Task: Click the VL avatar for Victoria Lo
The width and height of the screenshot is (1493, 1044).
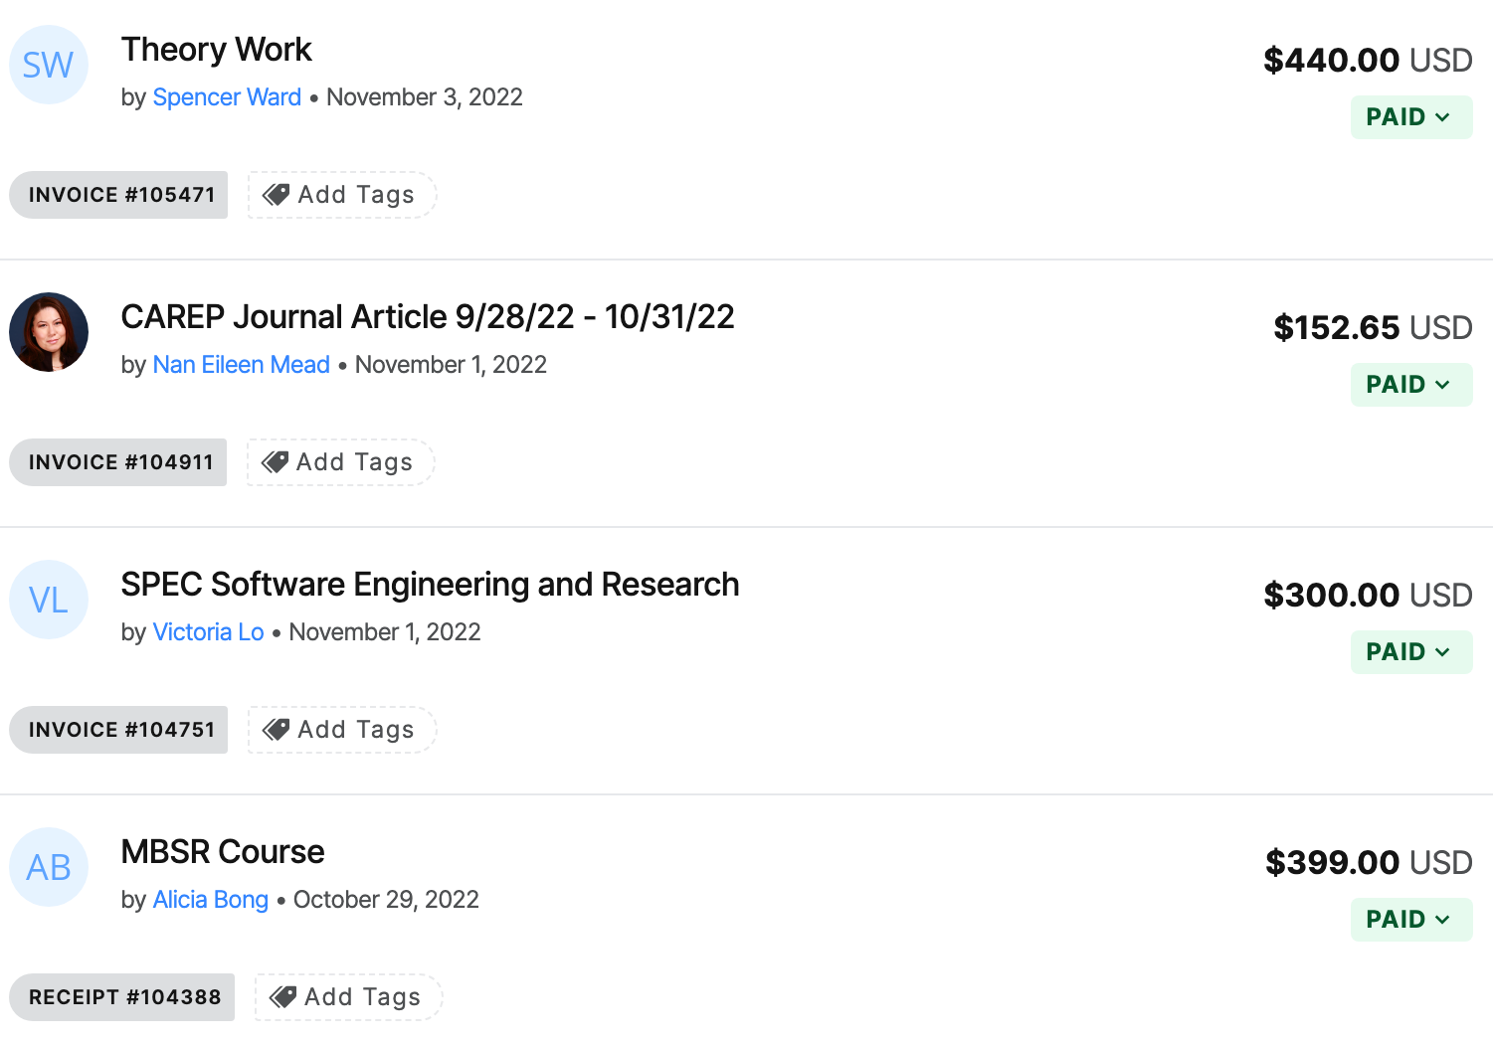Action: pos(49,600)
